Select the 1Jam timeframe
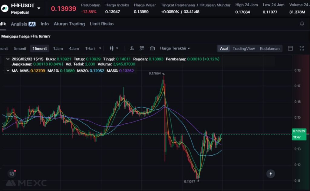The image size is (310, 191). point(58,48)
